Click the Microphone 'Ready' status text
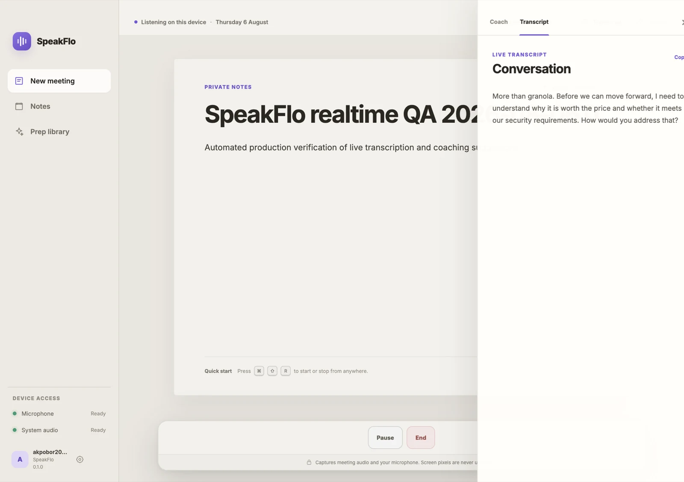Screen dimensions: 684x482 point(98,414)
